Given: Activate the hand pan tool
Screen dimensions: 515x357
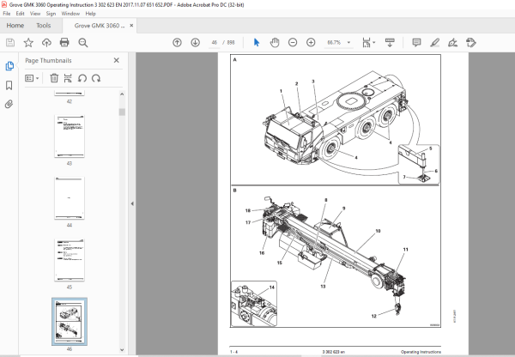Looking at the screenshot, I should [x=275, y=42].
